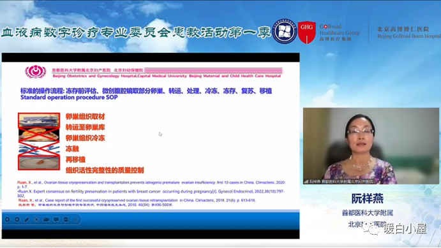This screenshot has height=248, width=441.
Task: Click 'Beijing Obstetrics and Gynecology Hospital' header text
Action: [x=95, y=76]
